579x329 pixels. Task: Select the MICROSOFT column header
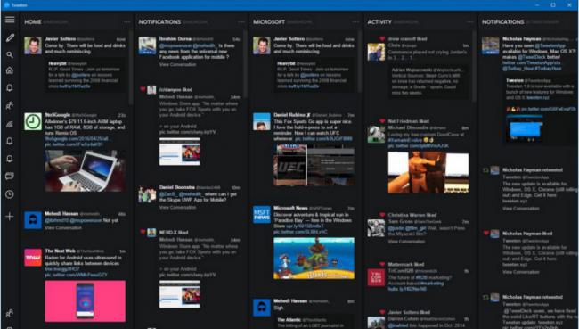tap(269, 22)
